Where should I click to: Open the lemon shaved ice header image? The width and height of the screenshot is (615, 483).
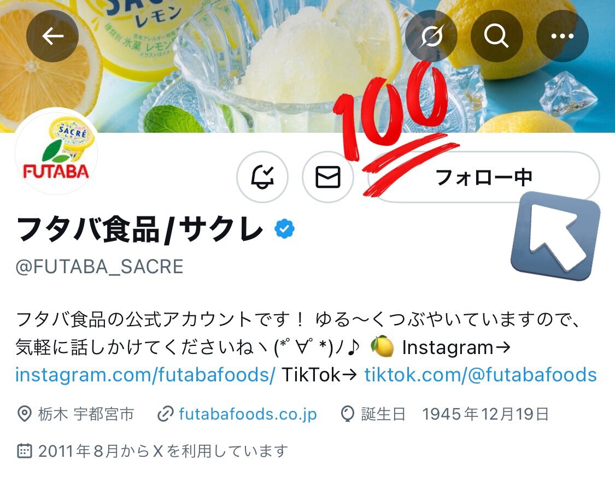pyautogui.click(x=307, y=66)
